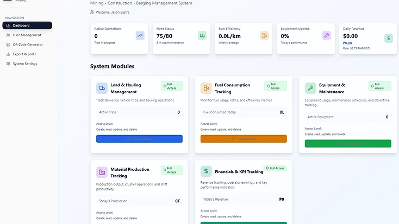Click the Full Access badge on Financials & KPI
Image resolution: width=399 pixels, height=224 pixels.
click(x=275, y=168)
